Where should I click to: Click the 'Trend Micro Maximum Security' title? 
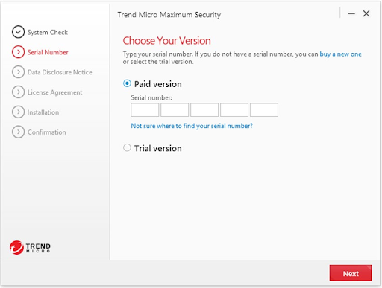169,15
